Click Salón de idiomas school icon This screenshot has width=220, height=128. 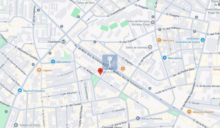click(150, 47)
